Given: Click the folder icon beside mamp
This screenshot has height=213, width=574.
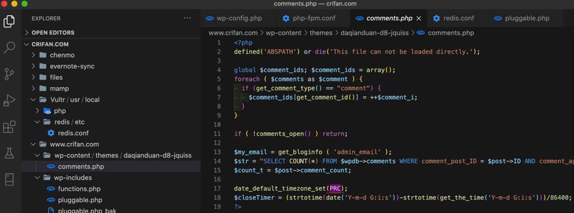Looking at the screenshot, I should click(43, 88).
